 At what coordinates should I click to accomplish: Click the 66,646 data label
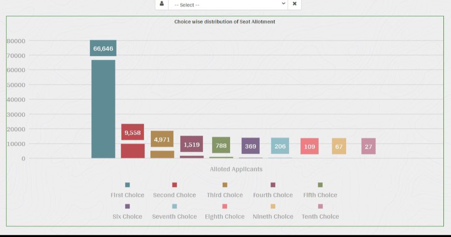[x=103, y=48]
